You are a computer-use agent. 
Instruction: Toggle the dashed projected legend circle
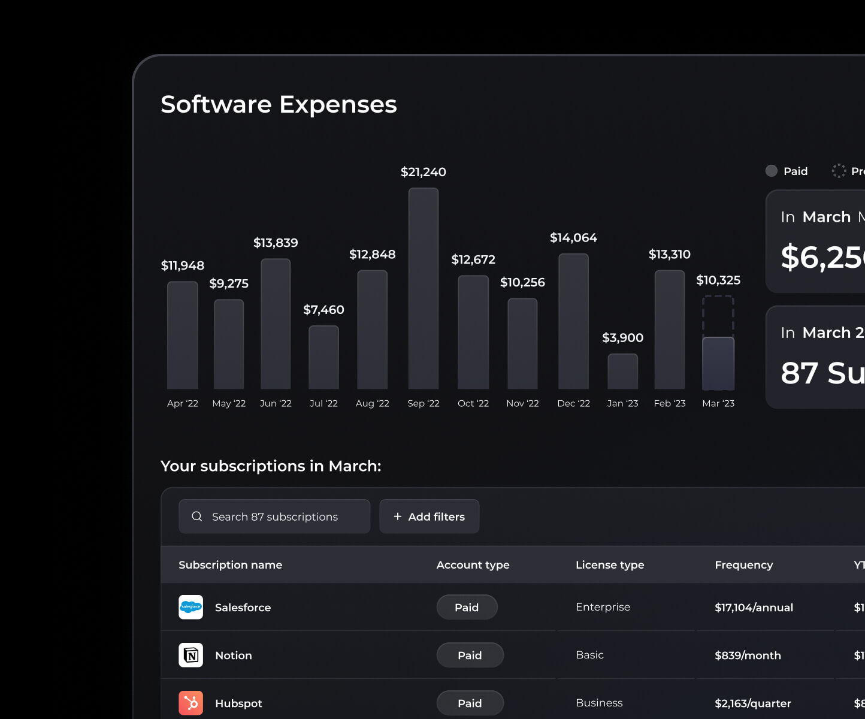click(839, 171)
